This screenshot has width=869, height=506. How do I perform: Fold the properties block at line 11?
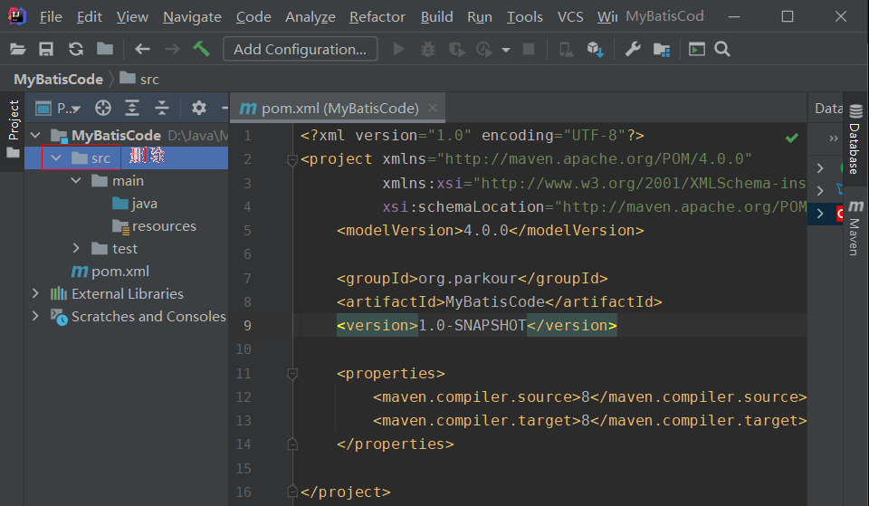[292, 374]
